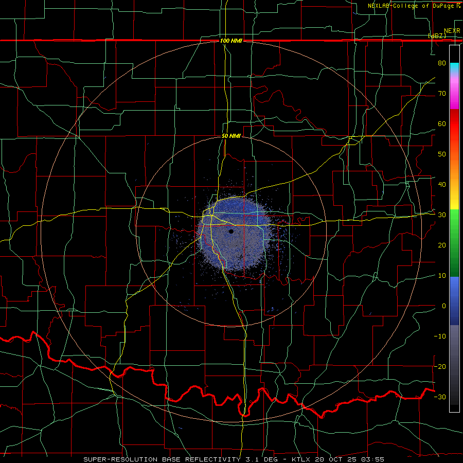463x463 pixels.
Task: Select the -30 tick label on the scale
Action: coord(440,397)
